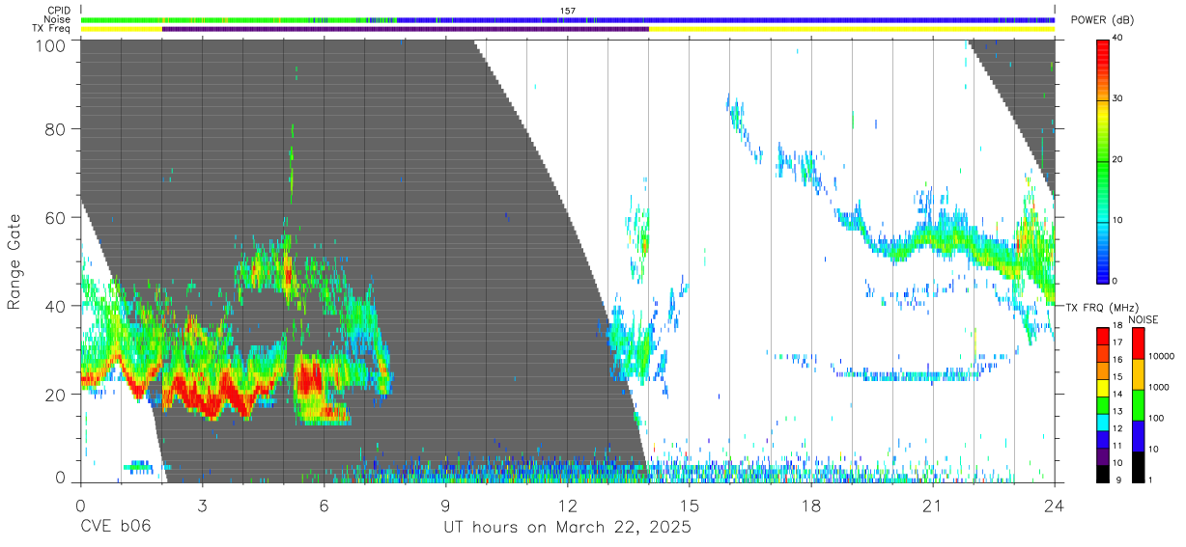Click the Noise bar label
The height and width of the screenshot is (547, 1186).
click(57, 19)
